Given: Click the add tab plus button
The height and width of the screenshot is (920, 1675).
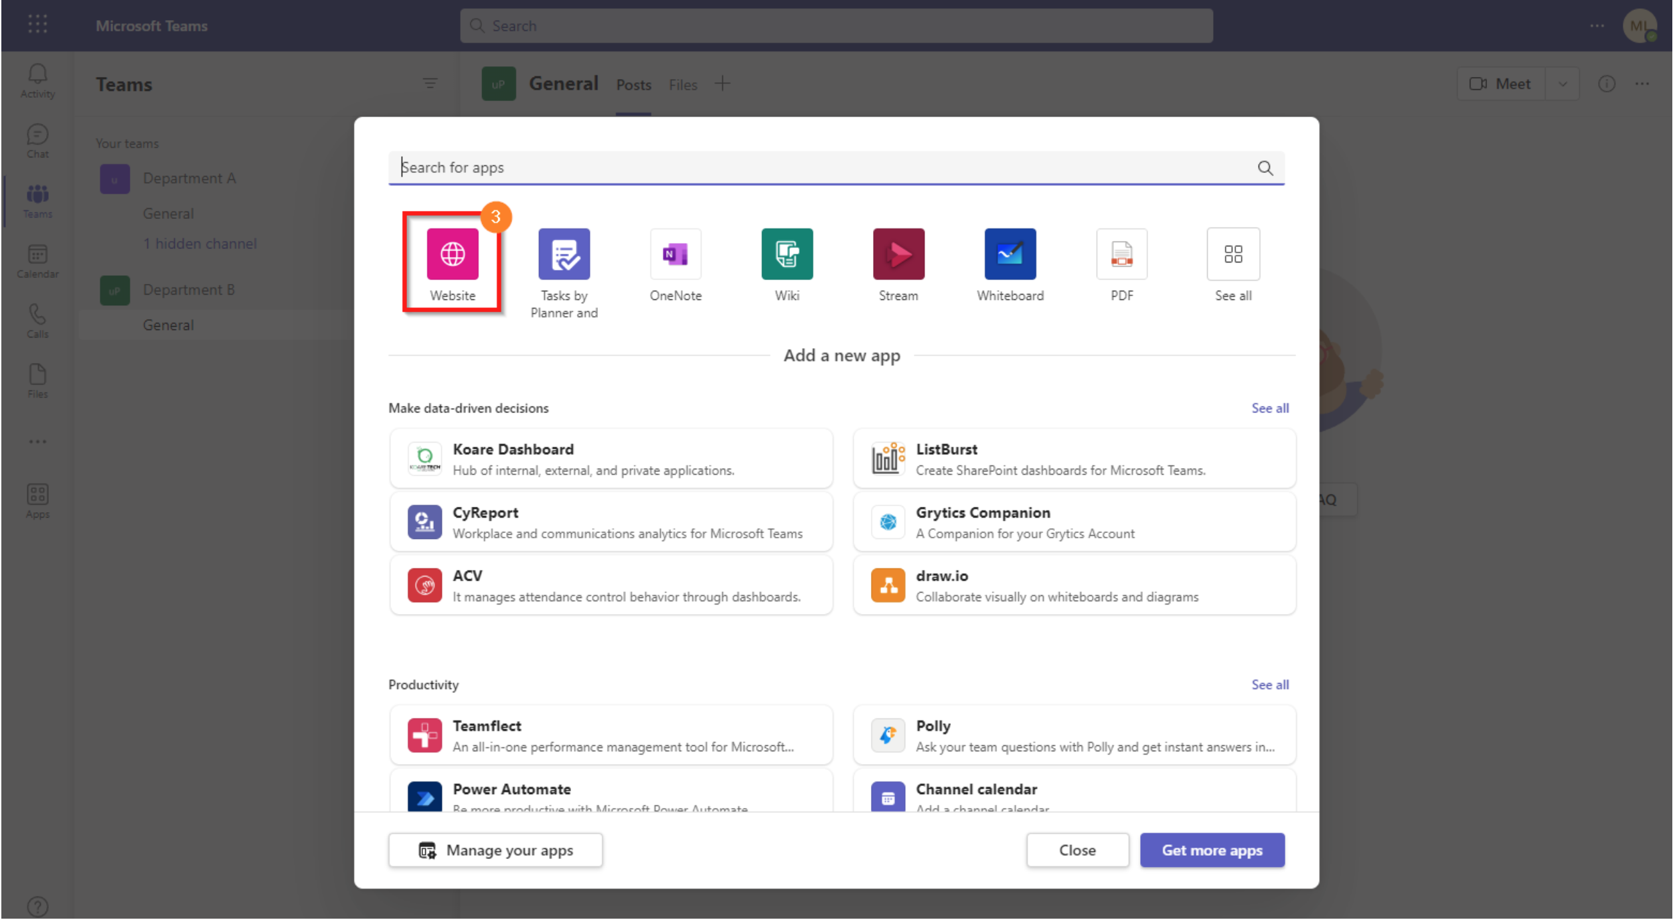Looking at the screenshot, I should pyautogui.click(x=722, y=84).
